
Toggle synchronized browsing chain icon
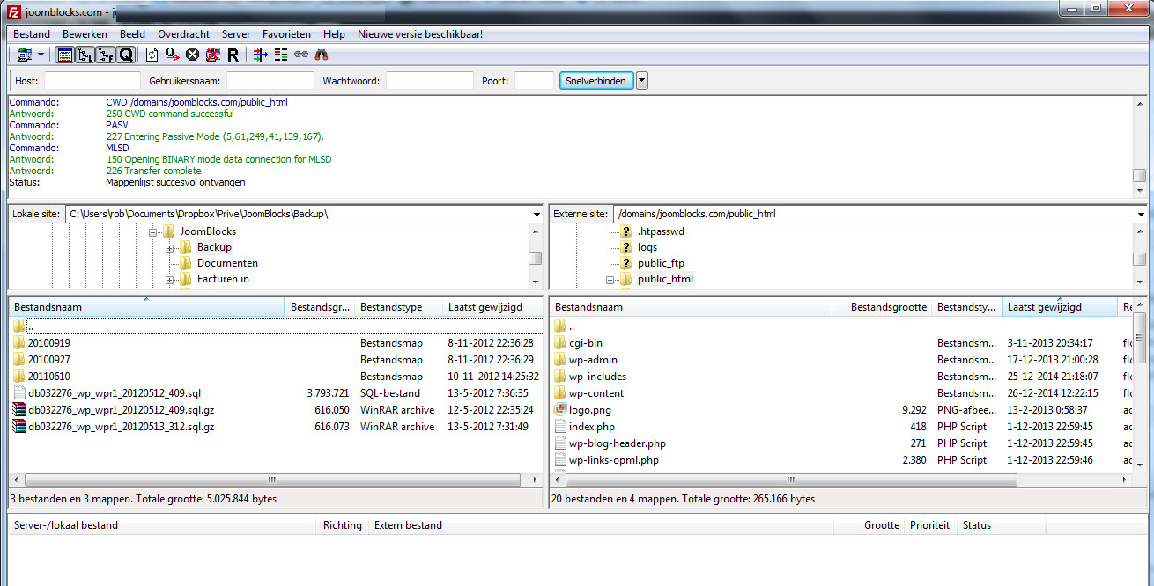(x=301, y=55)
